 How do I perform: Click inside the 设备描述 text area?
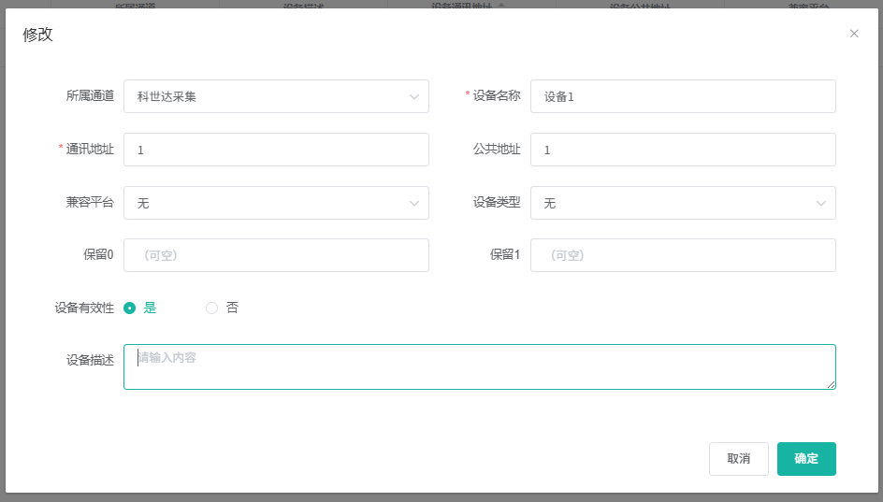pyautogui.click(x=479, y=366)
